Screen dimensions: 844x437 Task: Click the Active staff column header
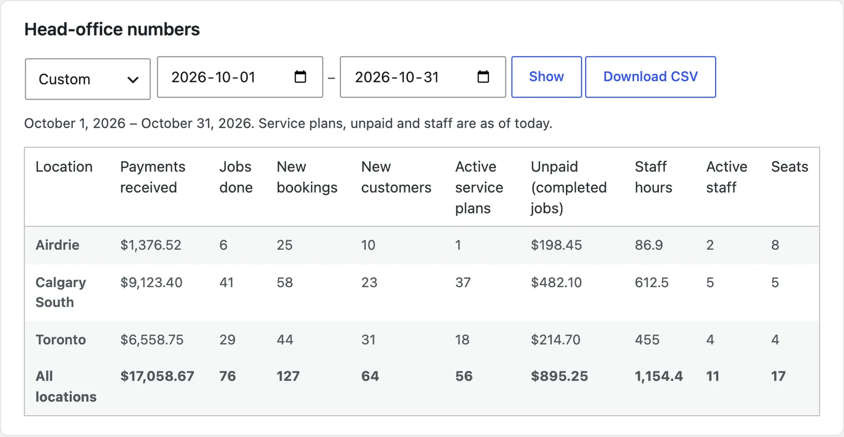pyautogui.click(x=727, y=177)
